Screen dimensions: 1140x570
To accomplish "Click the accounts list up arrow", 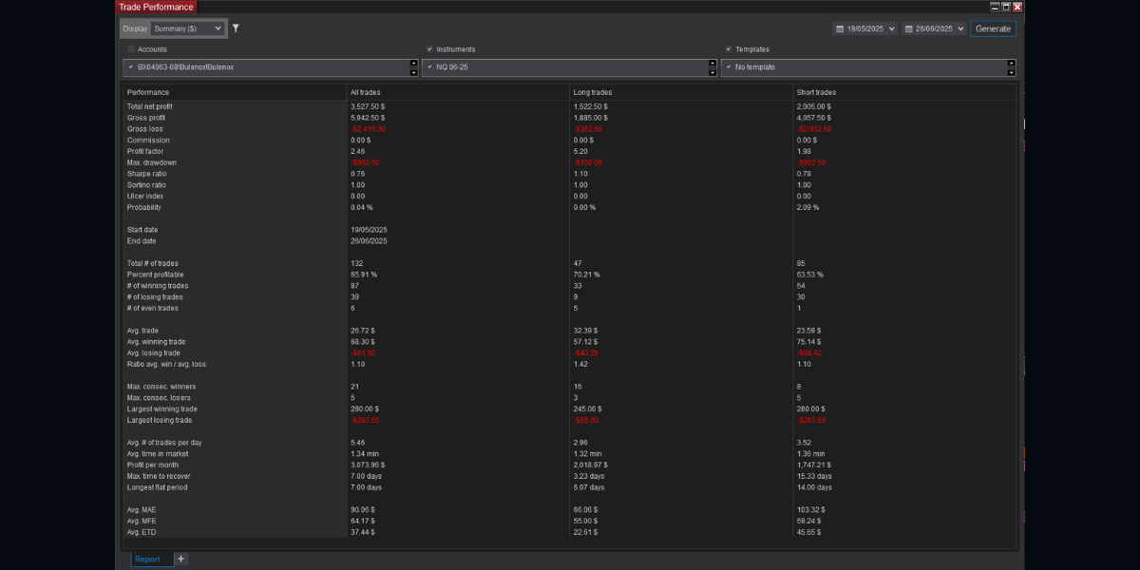I will pyautogui.click(x=413, y=64).
